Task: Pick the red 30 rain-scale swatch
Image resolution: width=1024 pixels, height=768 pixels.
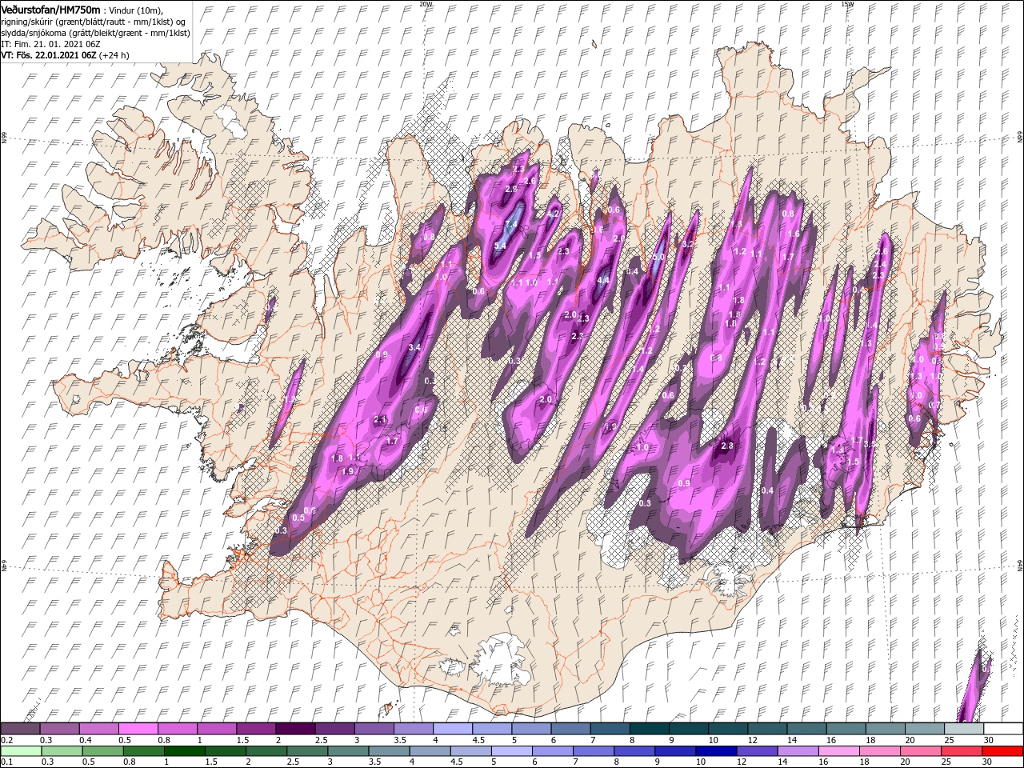Action: (x=1002, y=751)
